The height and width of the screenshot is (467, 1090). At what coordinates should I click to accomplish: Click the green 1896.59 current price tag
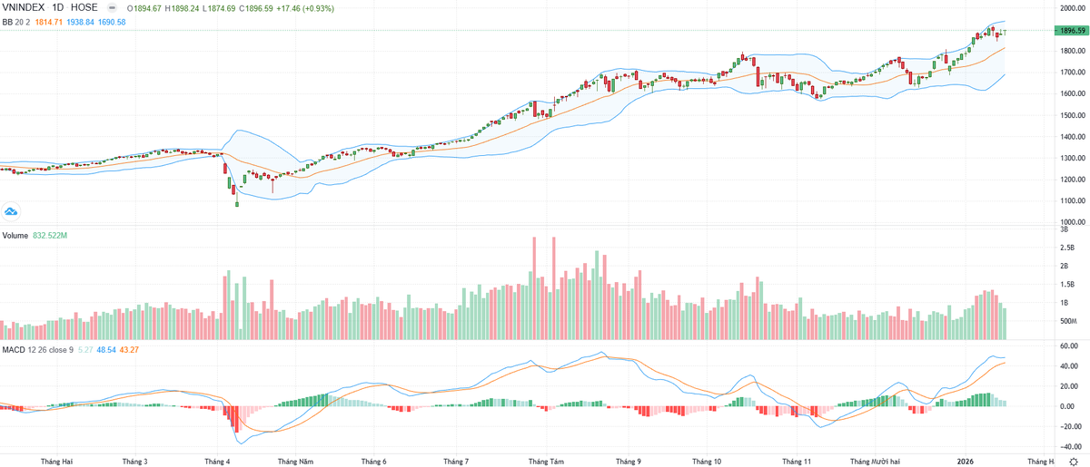1072,31
